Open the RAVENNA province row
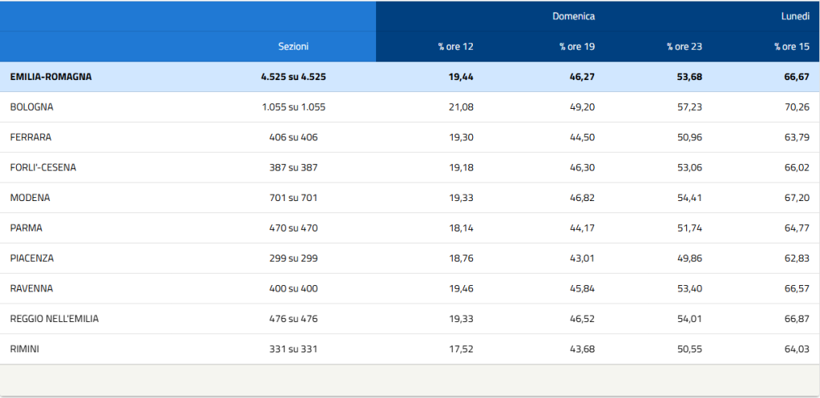Viewport: 820px width, 398px height. 31,288
